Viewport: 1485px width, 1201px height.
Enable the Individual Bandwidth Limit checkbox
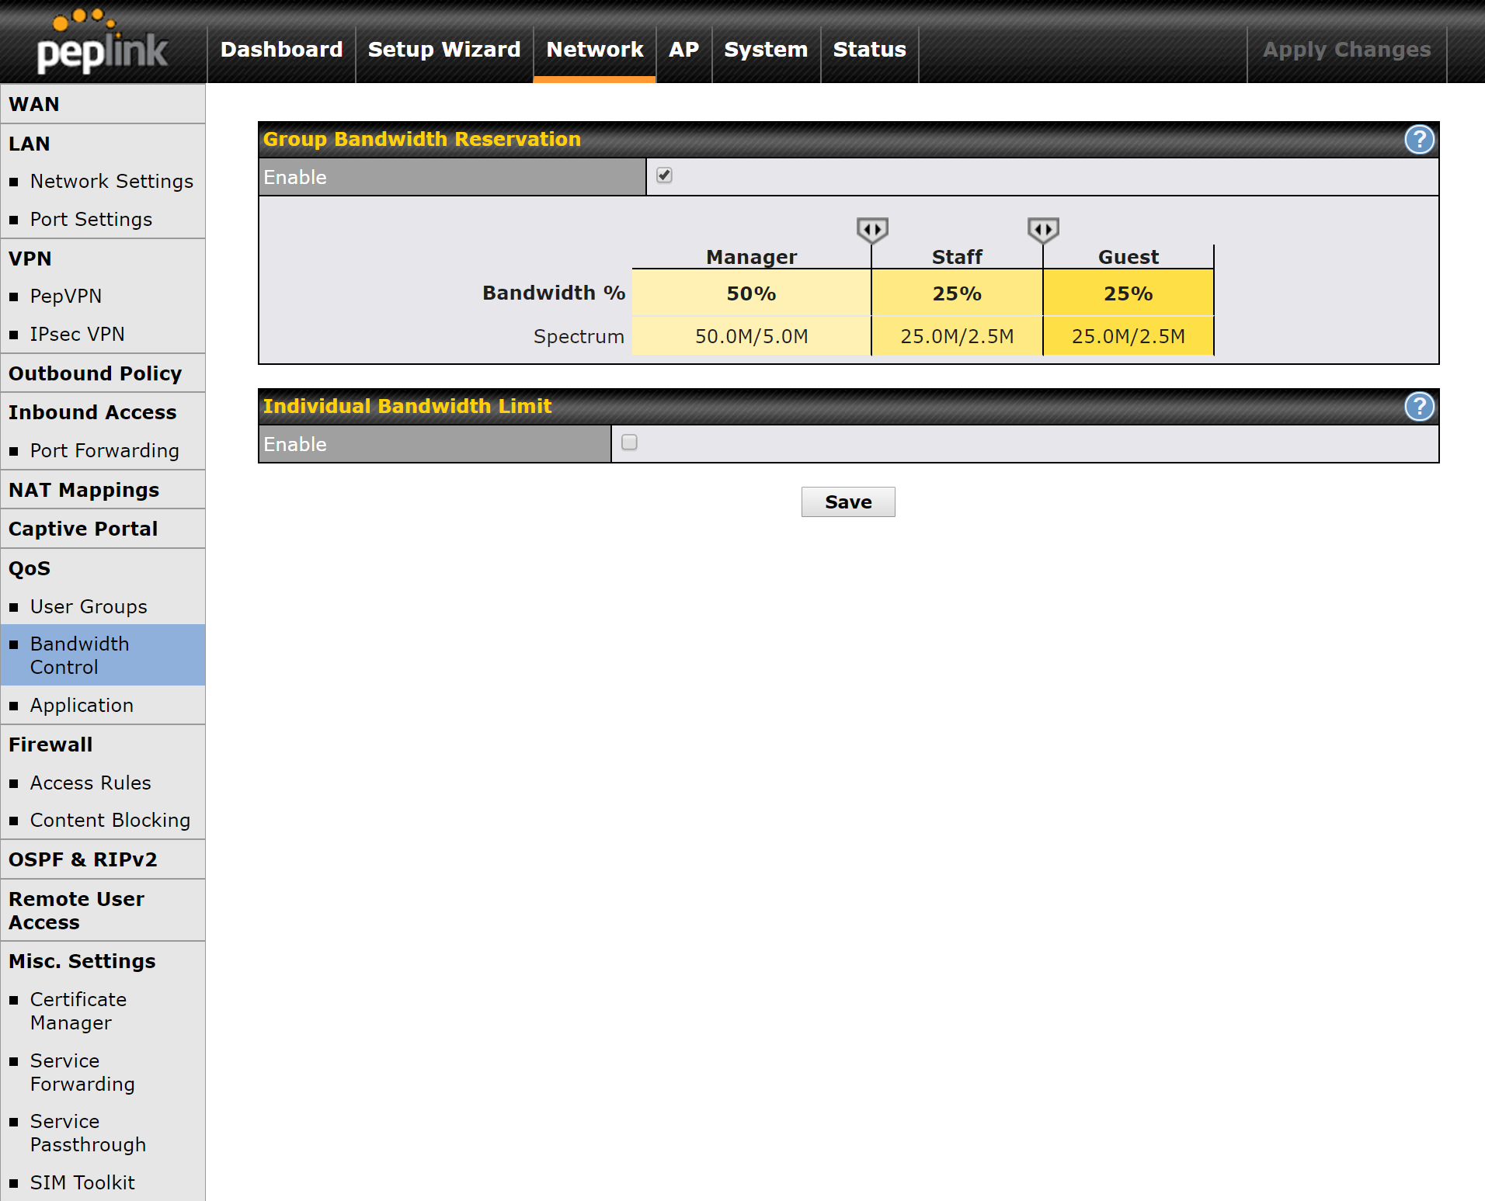(630, 442)
